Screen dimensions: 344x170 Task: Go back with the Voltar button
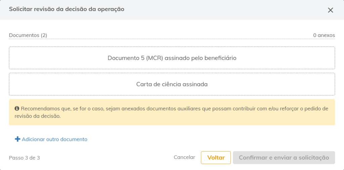pyautogui.click(x=216, y=158)
